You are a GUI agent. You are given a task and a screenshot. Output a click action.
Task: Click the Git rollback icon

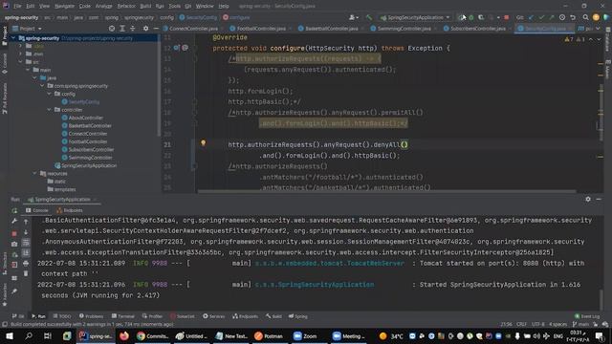click(x=573, y=17)
